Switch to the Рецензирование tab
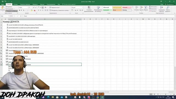The width and height of the screenshot is (176, 99). point(51,4)
